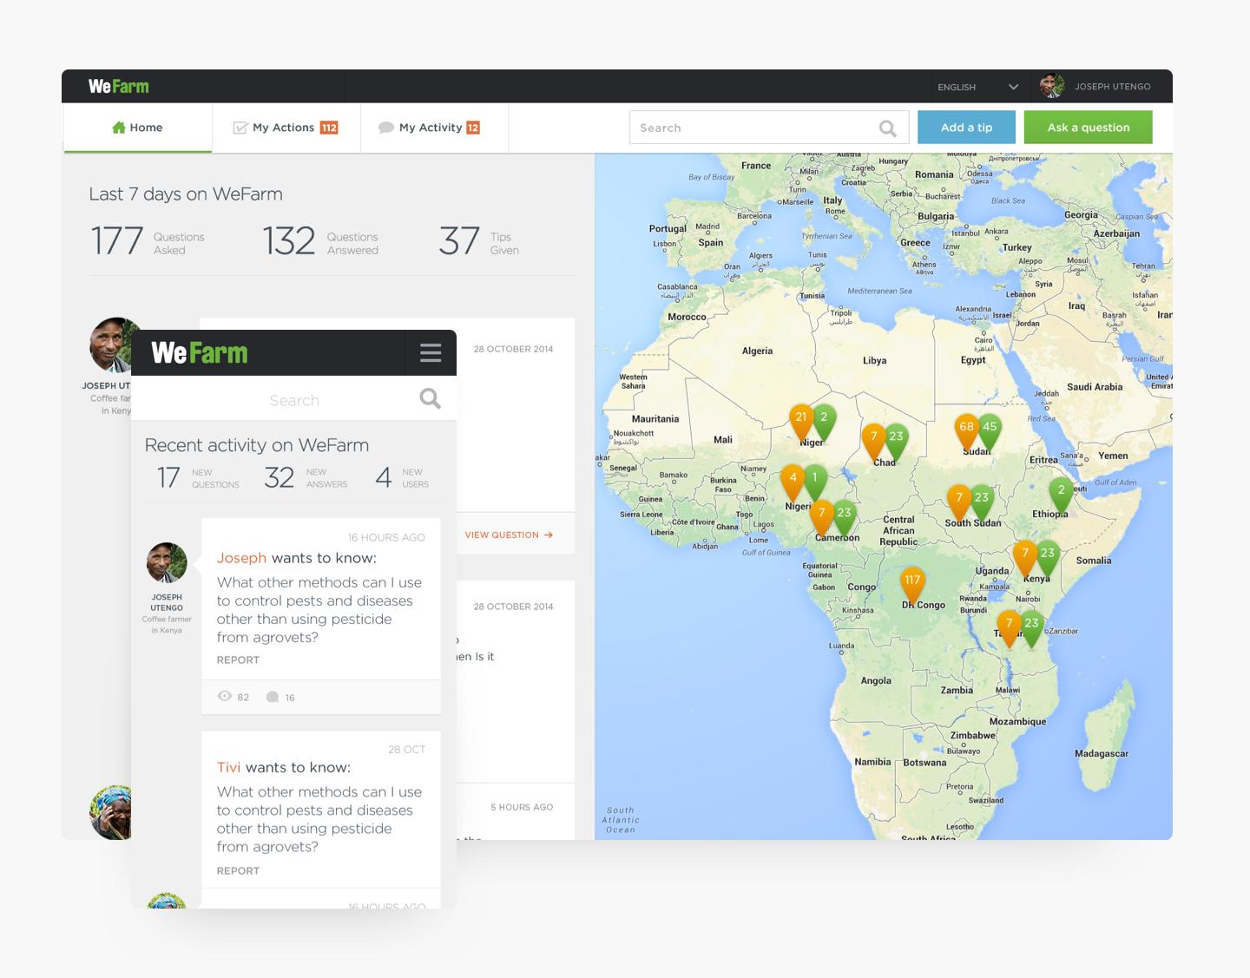Click the checklist icon beside My Actions
This screenshot has width=1250, height=978.
pyautogui.click(x=240, y=128)
